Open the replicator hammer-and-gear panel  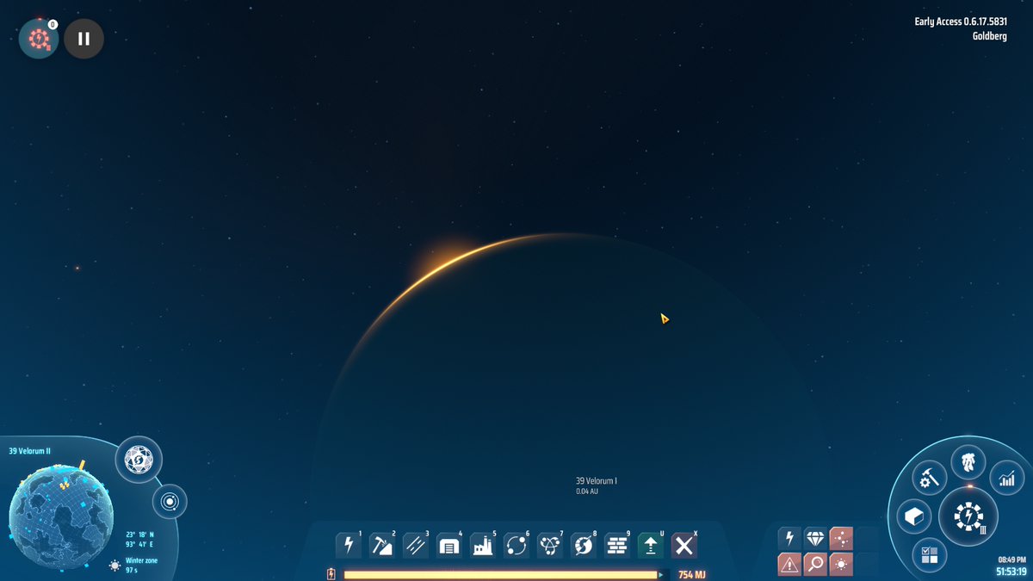point(930,478)
